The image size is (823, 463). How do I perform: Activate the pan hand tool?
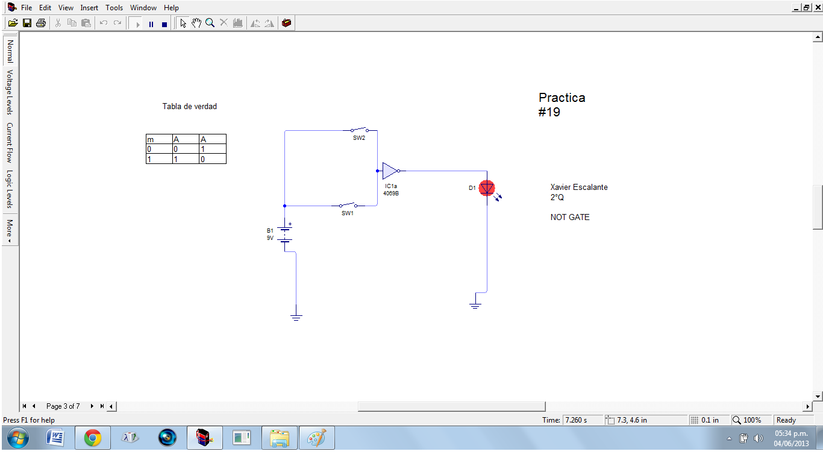pos(196,22)
